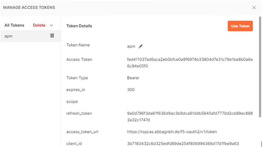Click the Token Details heading

click(79, 26)
